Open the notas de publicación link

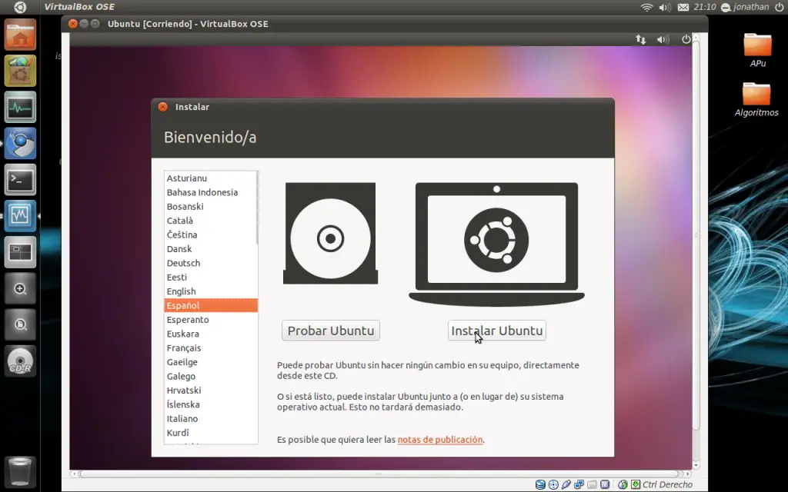pyautogui.click(x=439, y=440)
